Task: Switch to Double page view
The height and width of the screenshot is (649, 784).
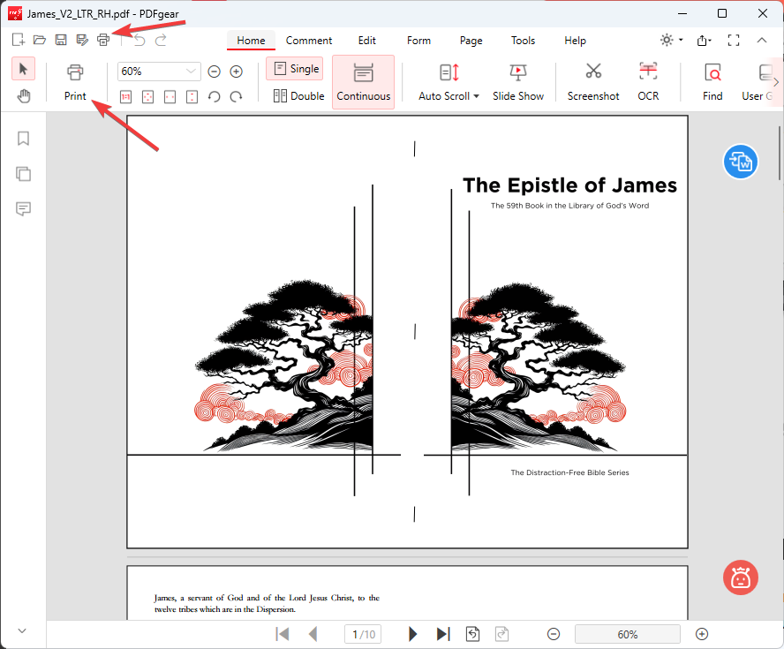Action: click(298, 95)
